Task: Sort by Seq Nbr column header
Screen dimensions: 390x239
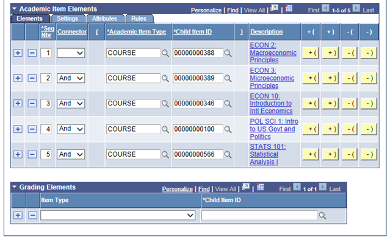Action: click(x=48, y=32)
